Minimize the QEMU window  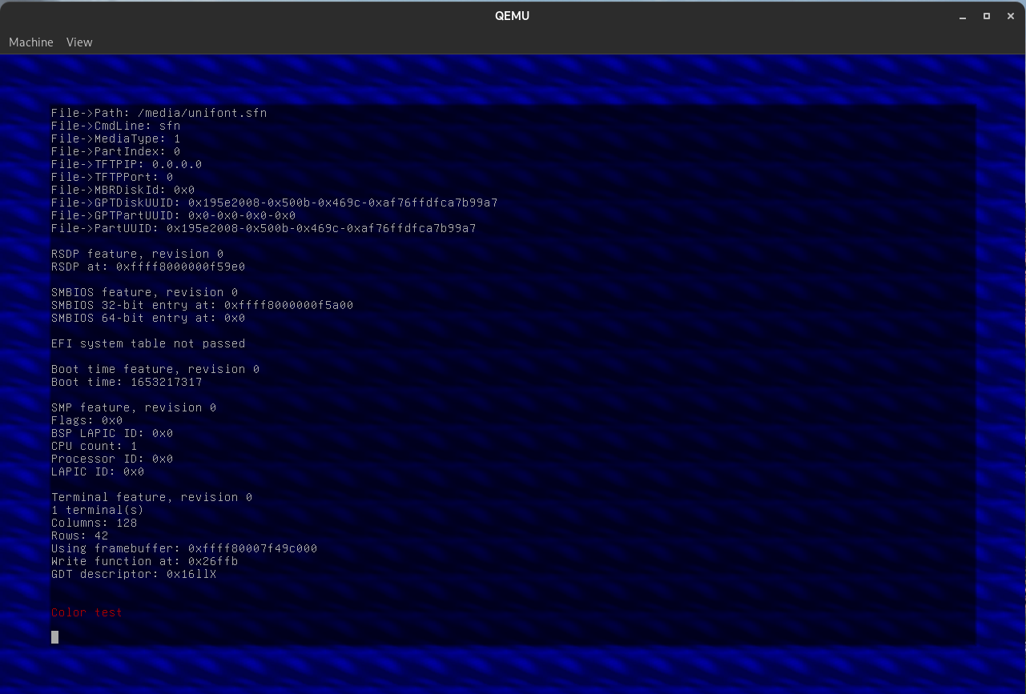tap(963, 16)
